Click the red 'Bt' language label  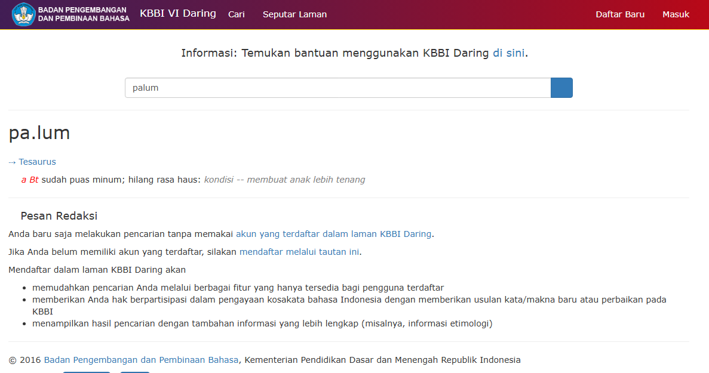coord(34,180)
